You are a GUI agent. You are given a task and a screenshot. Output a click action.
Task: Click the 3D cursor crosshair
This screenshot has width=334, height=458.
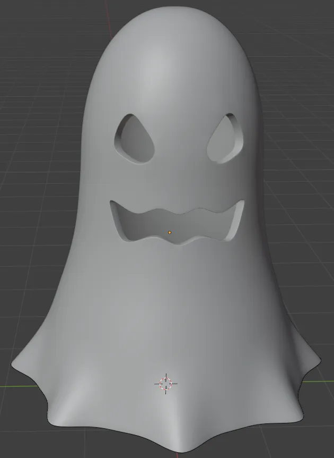tap(166, 384)
